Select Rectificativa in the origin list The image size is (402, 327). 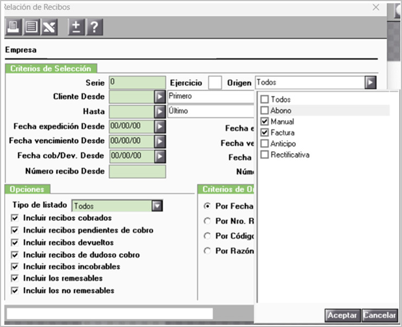coord(285,154)
